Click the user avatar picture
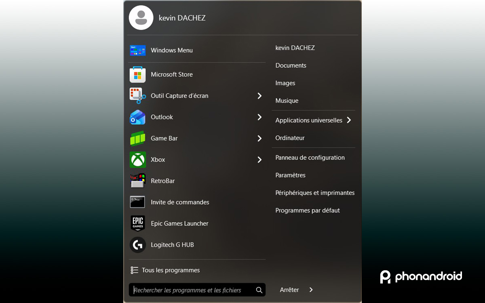This screenshot has height=303, width=485. click(141, 18)
